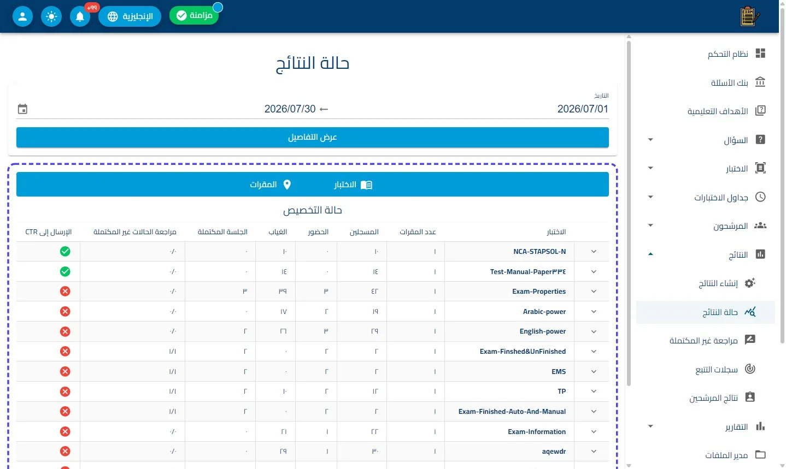Expand the EMS row
Image resolution: width=786 pixels, height=469 pixels.
point(594,372)
